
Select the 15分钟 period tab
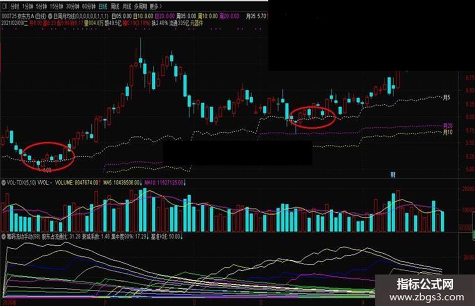57,6
